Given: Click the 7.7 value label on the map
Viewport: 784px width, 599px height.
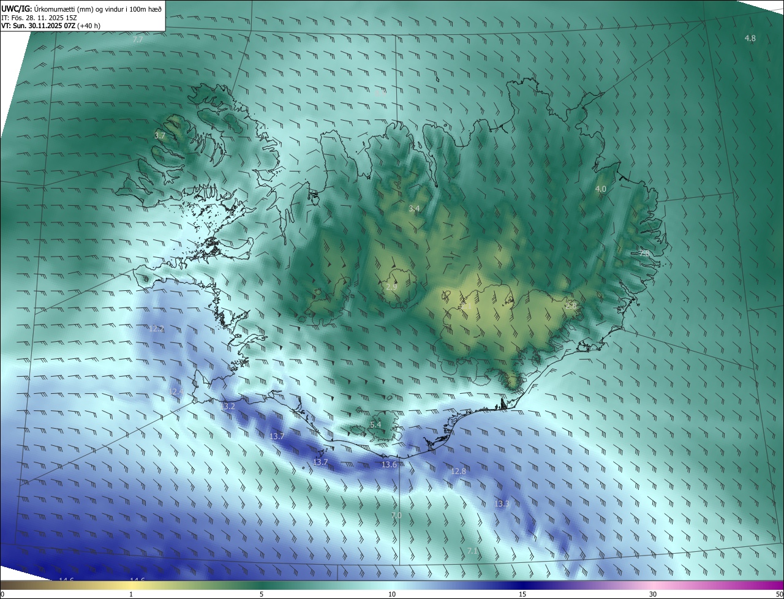Looking at the screenshot, I should point(138,39).
